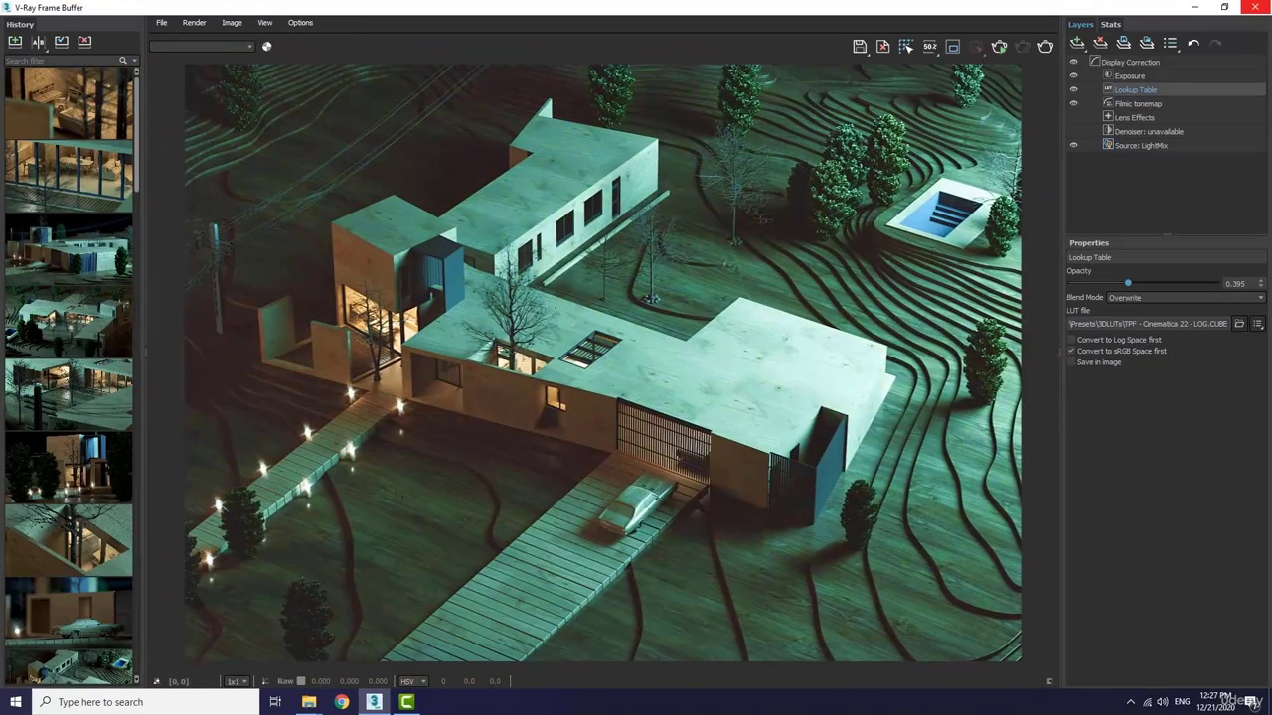Screen dimensions: 1272x715
Task: Hide the Lookup Table layer
Action: tap(1073, 89)
